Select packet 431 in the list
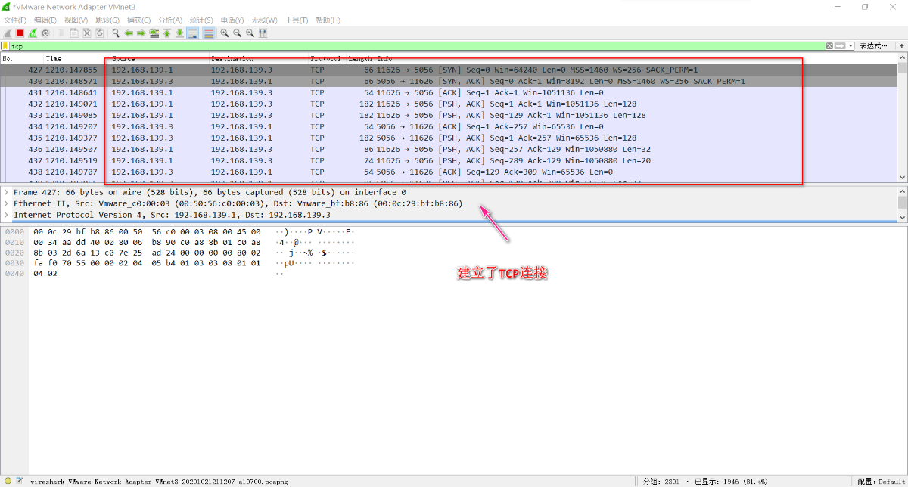 click(449, 92)
